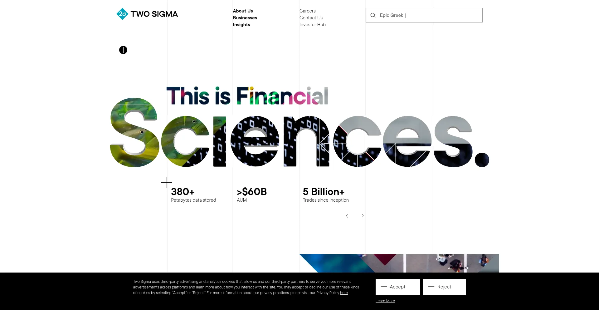Open Privacy Policy 'here' link

[344, 293]
